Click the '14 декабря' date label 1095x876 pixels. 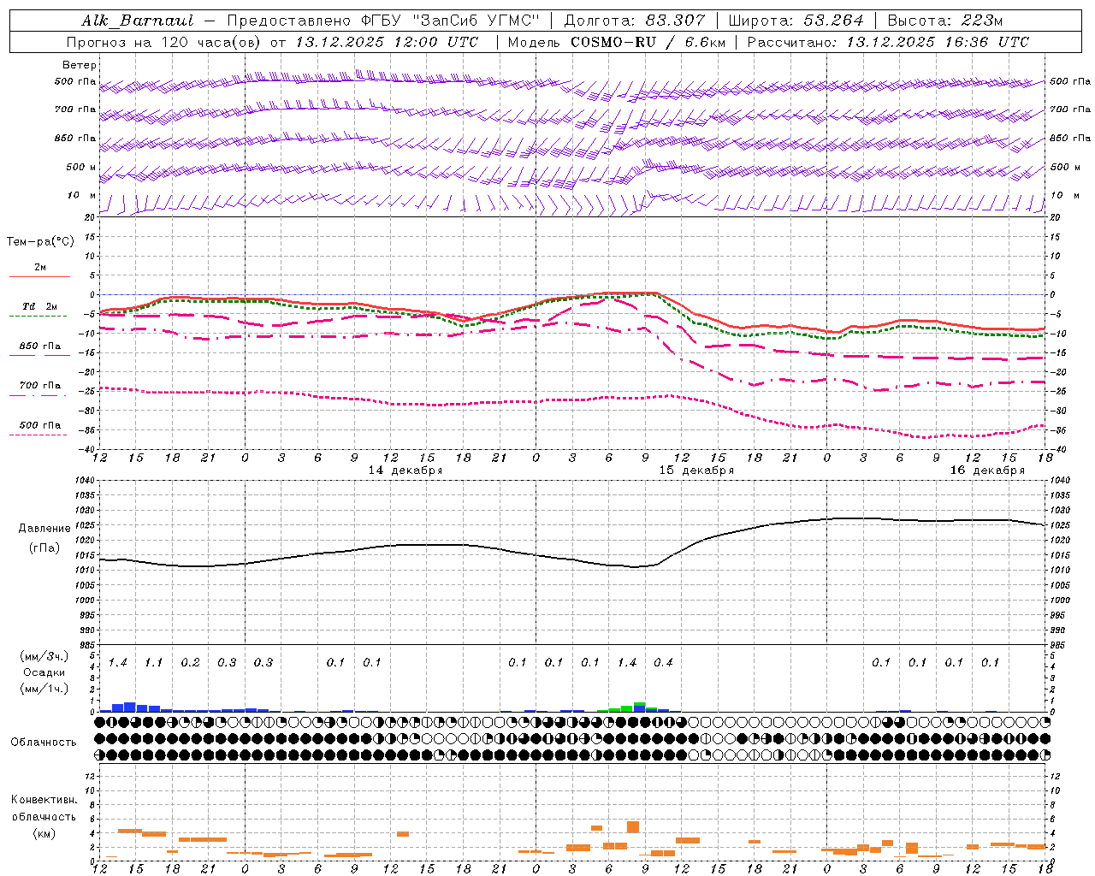[405, 471]
